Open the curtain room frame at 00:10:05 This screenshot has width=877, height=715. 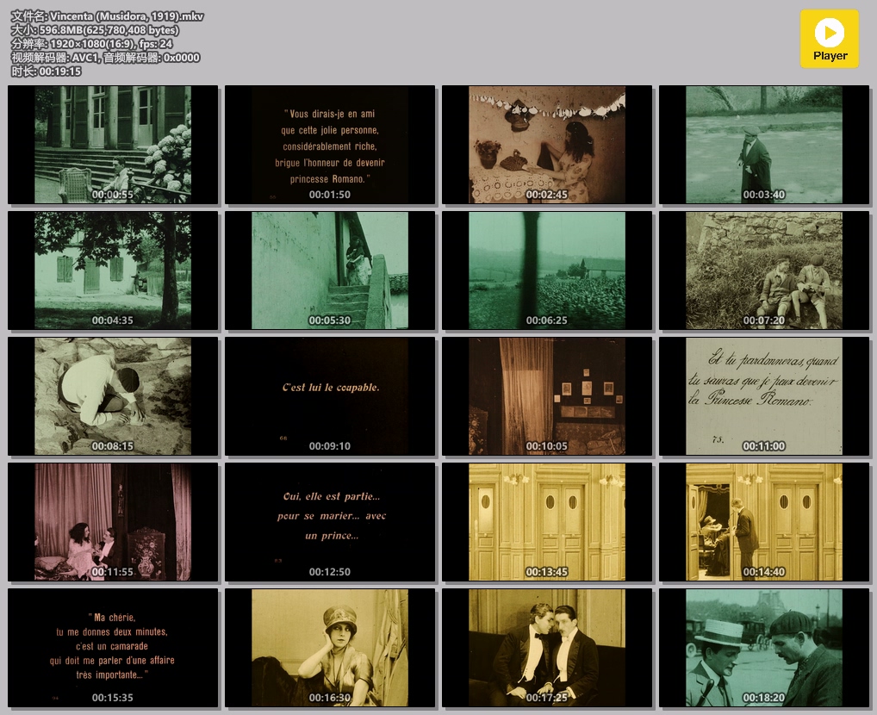pos(547,396)
